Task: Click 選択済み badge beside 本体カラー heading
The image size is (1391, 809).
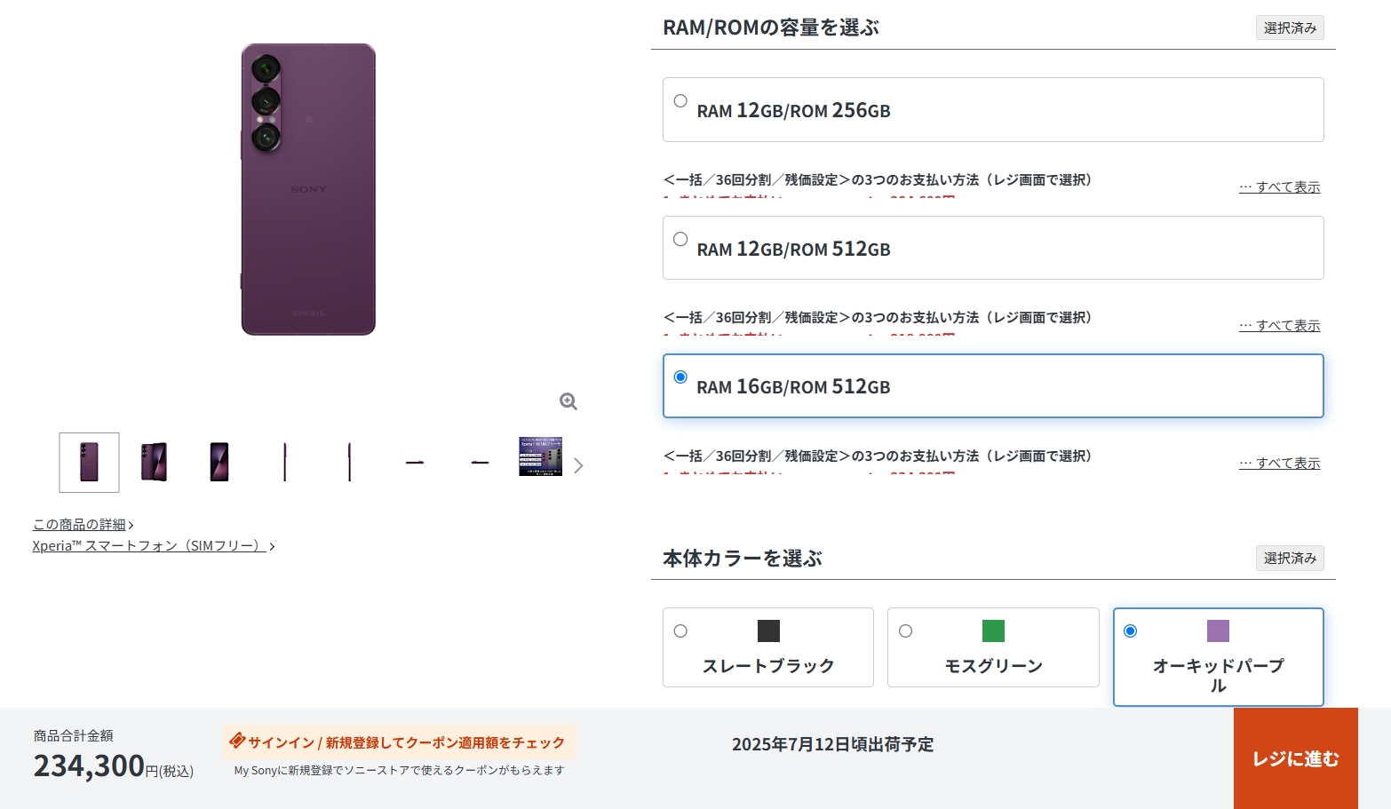Action: point(1290,558)
